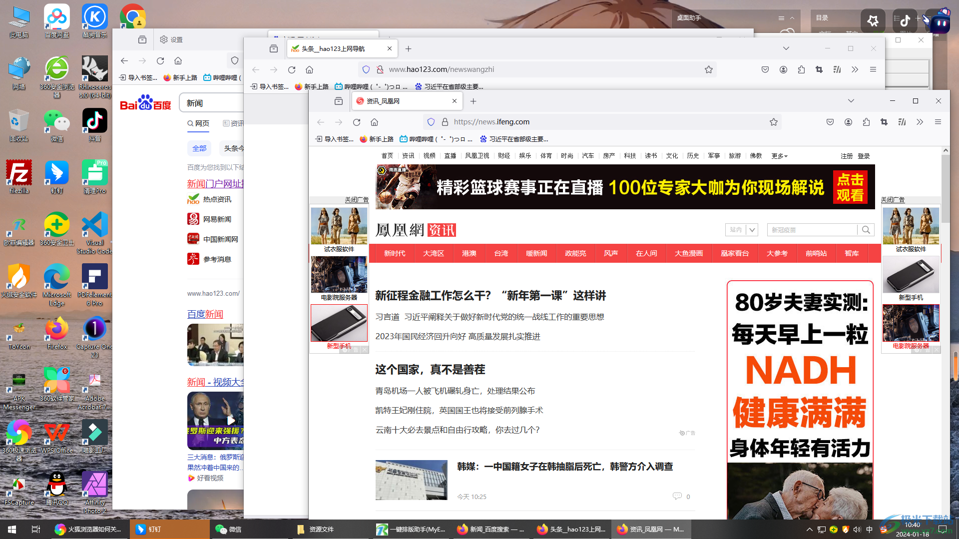959x539 pixels.
Task: Click volume icon in system tray
Action: (x=857, y=530)
